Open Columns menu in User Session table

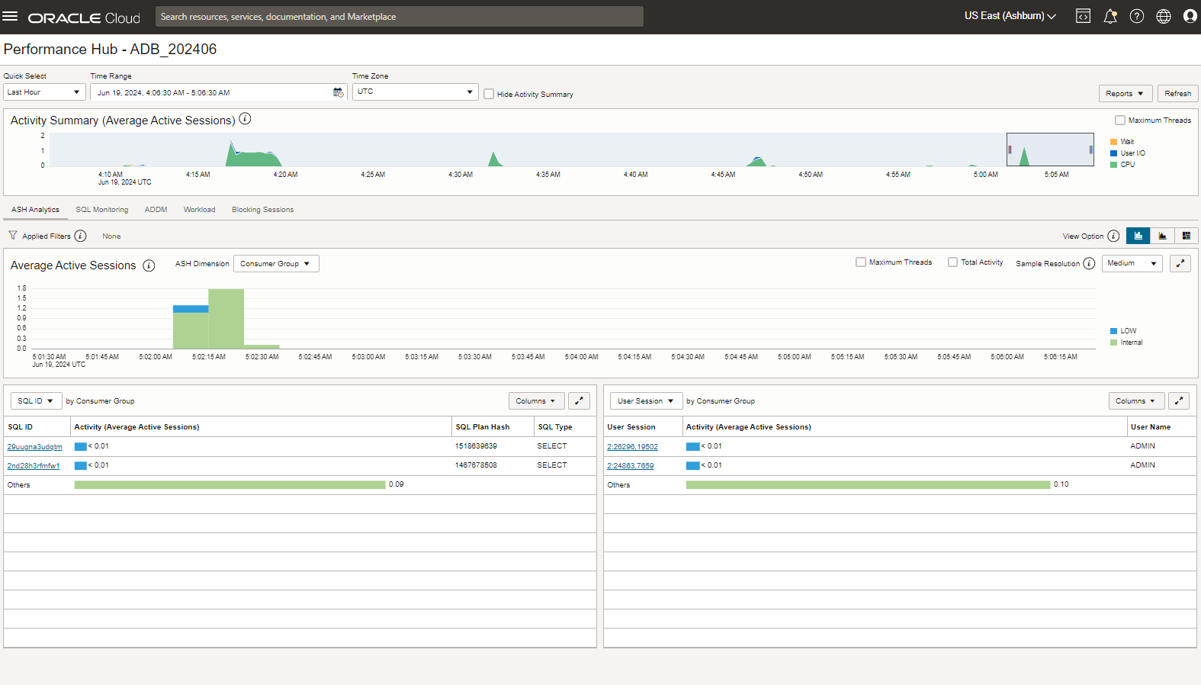(1136, 400)
